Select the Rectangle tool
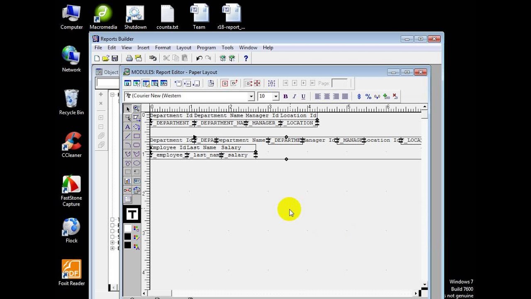 [x=136, y=136]
